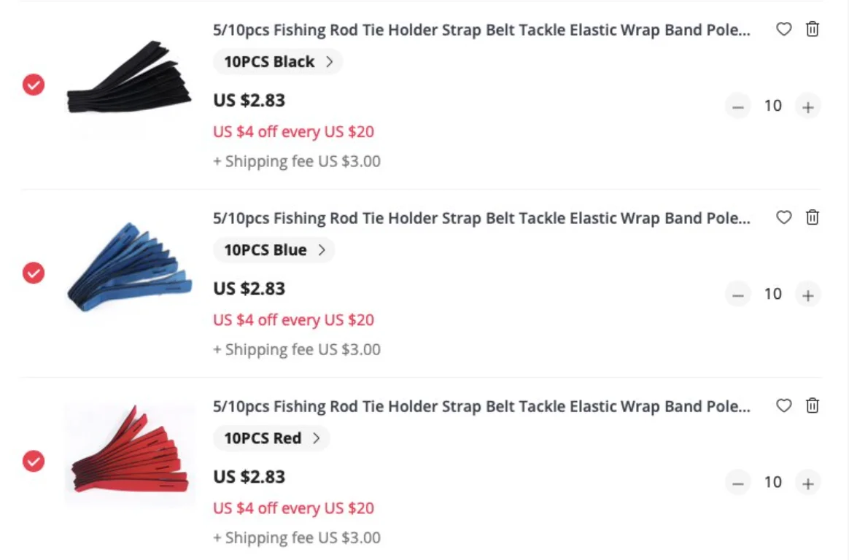Expand the 10PCS Red variant chooser
The height and width of the screenshot is (560, 849).
coord(271,438)
